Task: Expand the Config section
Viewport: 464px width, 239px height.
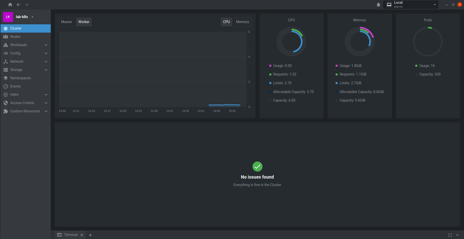Action: [46, 53]
